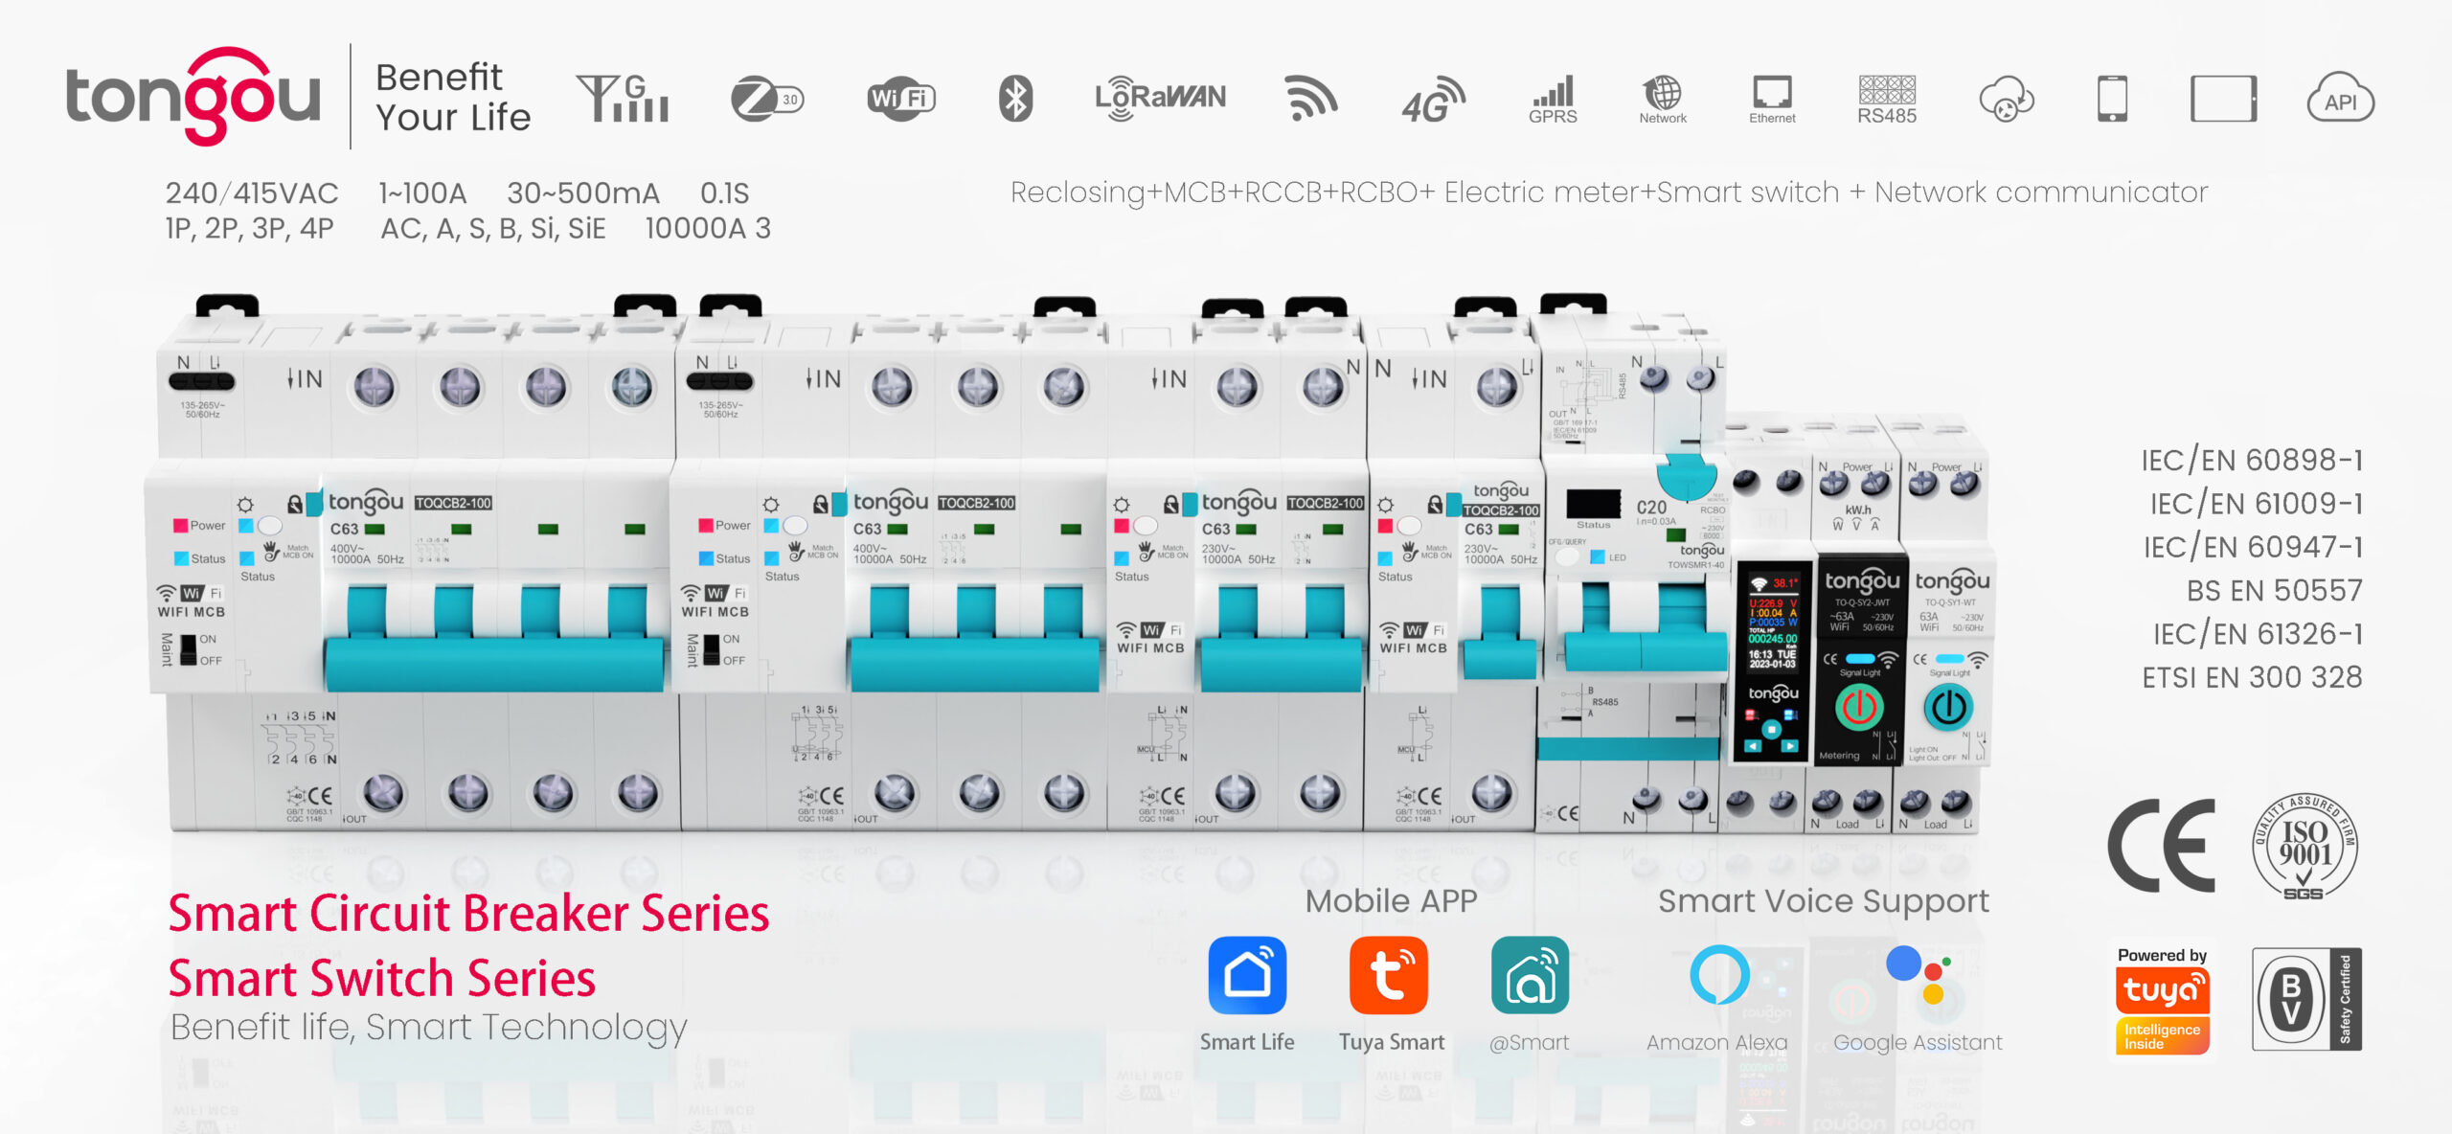Click the 'IEC/EN 61326-1' standard text
The image size is (2452, 1134).
click(x=2258, y=634)
